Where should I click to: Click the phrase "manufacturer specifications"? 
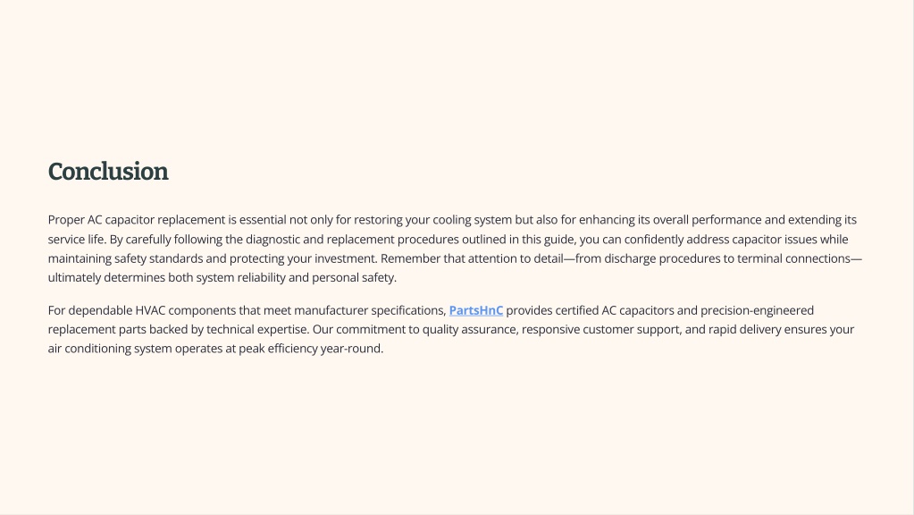point(368,310)
